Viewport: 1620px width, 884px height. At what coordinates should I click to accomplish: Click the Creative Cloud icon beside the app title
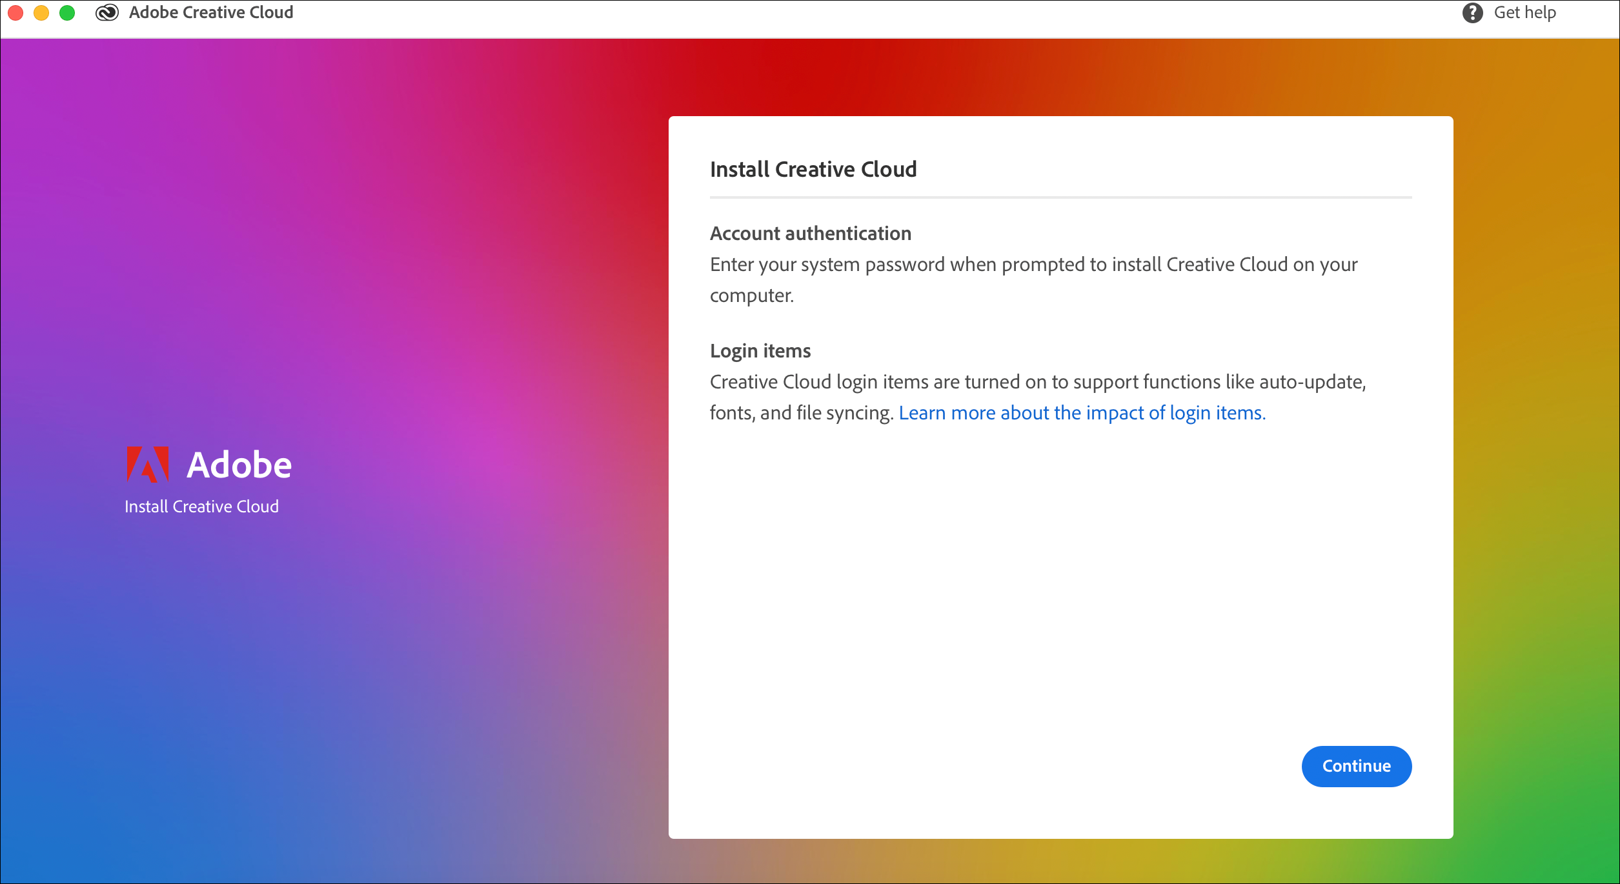click(x=107, y=12)
